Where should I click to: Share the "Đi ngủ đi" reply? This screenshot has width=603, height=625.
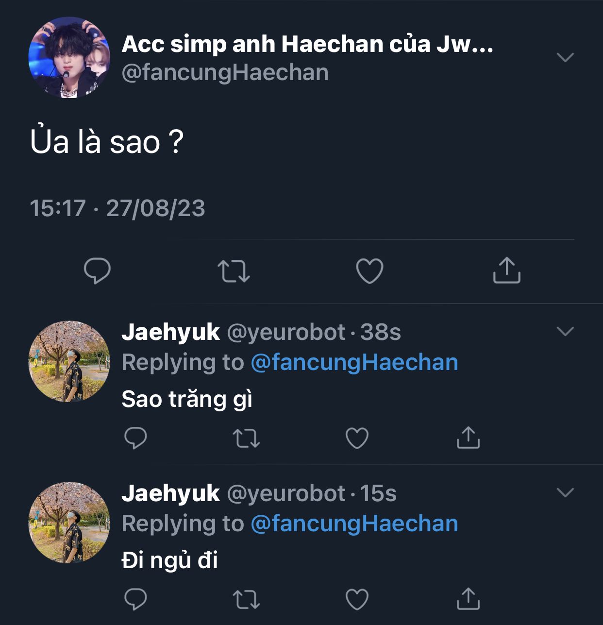[468, 598]
